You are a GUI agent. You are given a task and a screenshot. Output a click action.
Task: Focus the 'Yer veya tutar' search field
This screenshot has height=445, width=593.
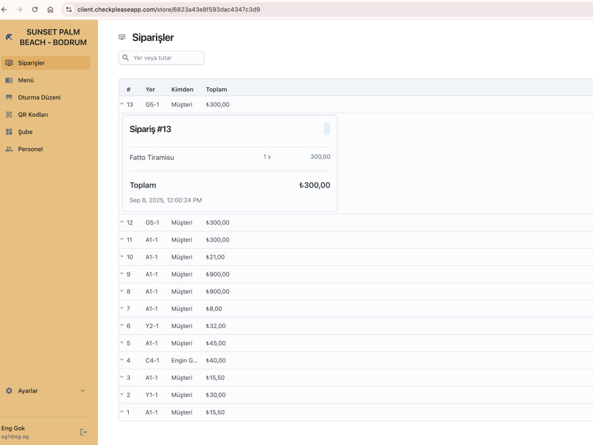pyautogui.click(x=161, y=58)
